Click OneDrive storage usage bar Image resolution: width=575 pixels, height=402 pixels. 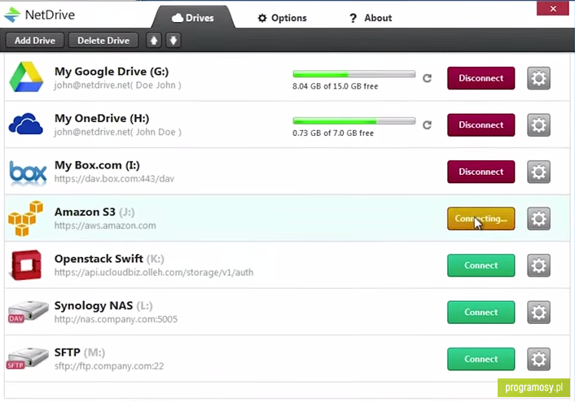(x=353, y=121)
